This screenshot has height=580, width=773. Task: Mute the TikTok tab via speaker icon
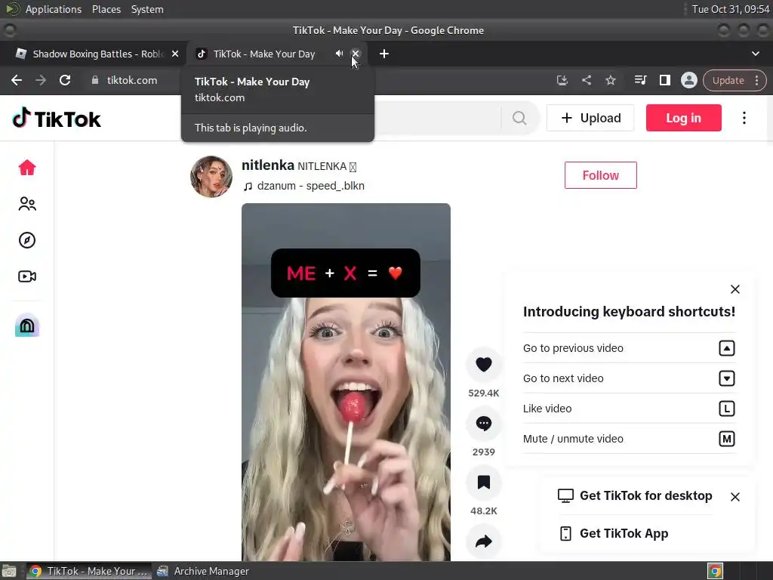tap(339, 54)
